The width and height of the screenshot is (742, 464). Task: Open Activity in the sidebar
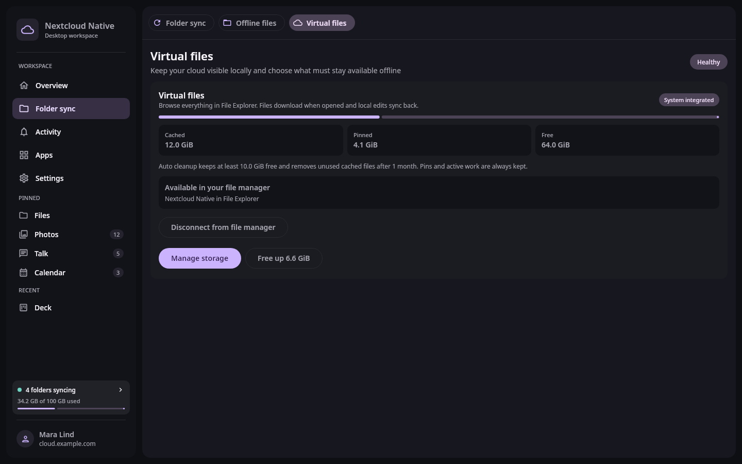(71, 131)
